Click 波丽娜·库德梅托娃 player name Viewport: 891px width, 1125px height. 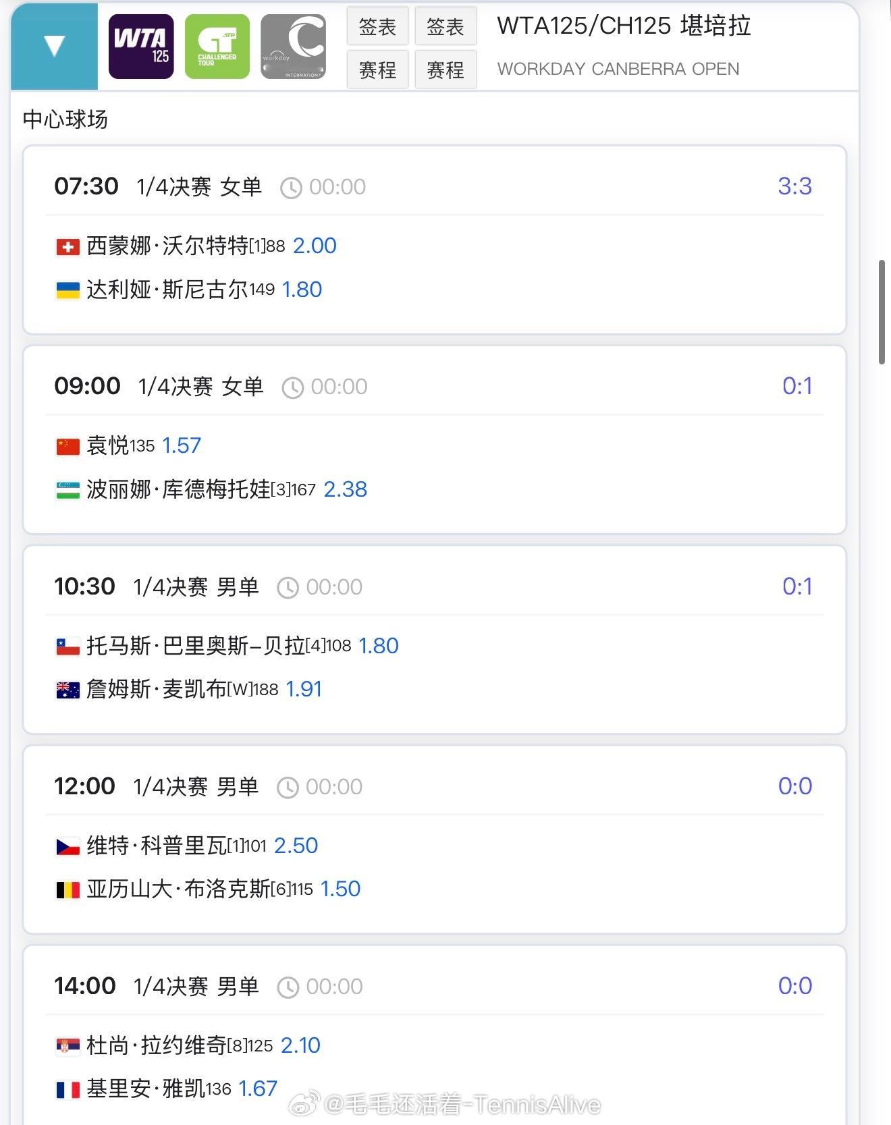click(x=178, y=489)
